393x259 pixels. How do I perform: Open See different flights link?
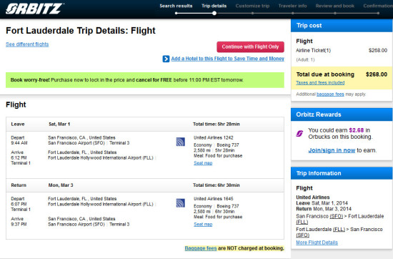(x=27, y=44)
